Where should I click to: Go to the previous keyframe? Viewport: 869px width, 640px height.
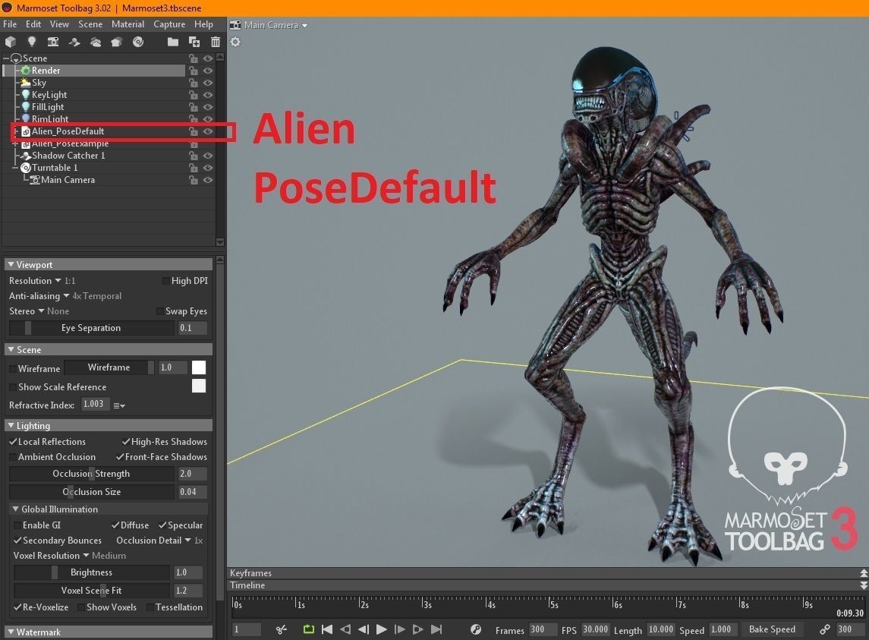coord(345,629)
